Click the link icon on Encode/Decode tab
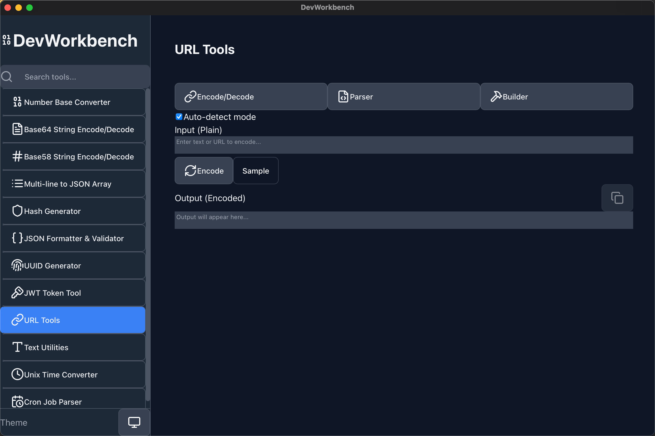 click(190, 96)
